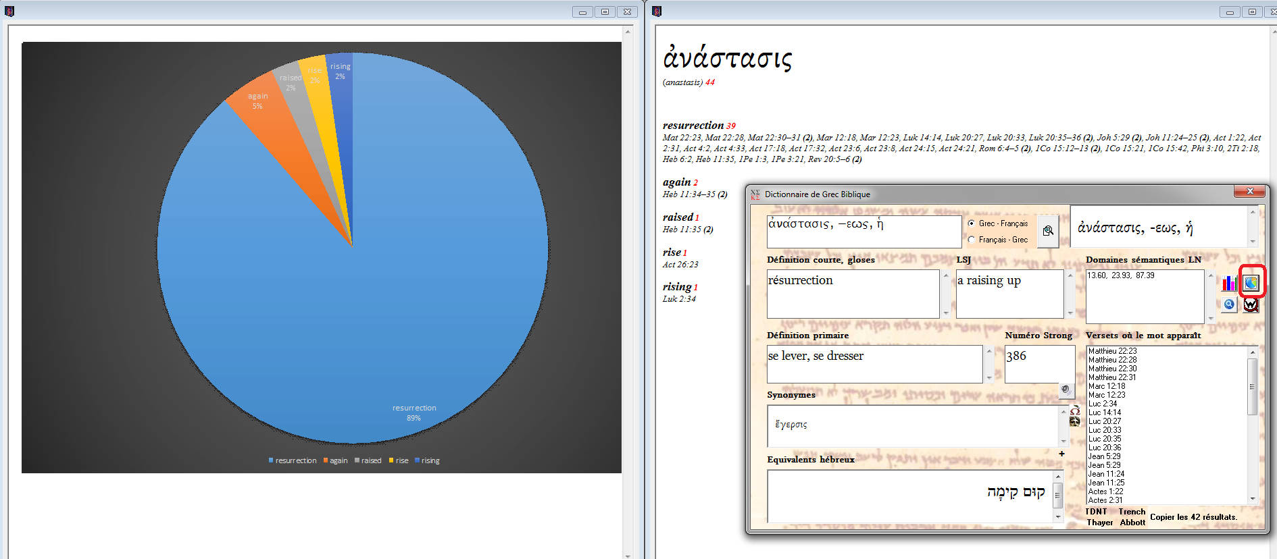Image resolution: width=1277 pixels, height=559 pixels.
Task: Click Copier les 42 résultats
Action: (1193, 517)
